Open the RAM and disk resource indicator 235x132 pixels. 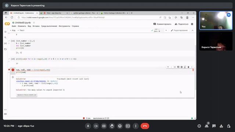pyautogui.click(x=158, y=30)
